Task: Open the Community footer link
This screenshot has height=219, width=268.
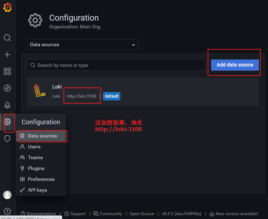Action: (x=108, y=214)
